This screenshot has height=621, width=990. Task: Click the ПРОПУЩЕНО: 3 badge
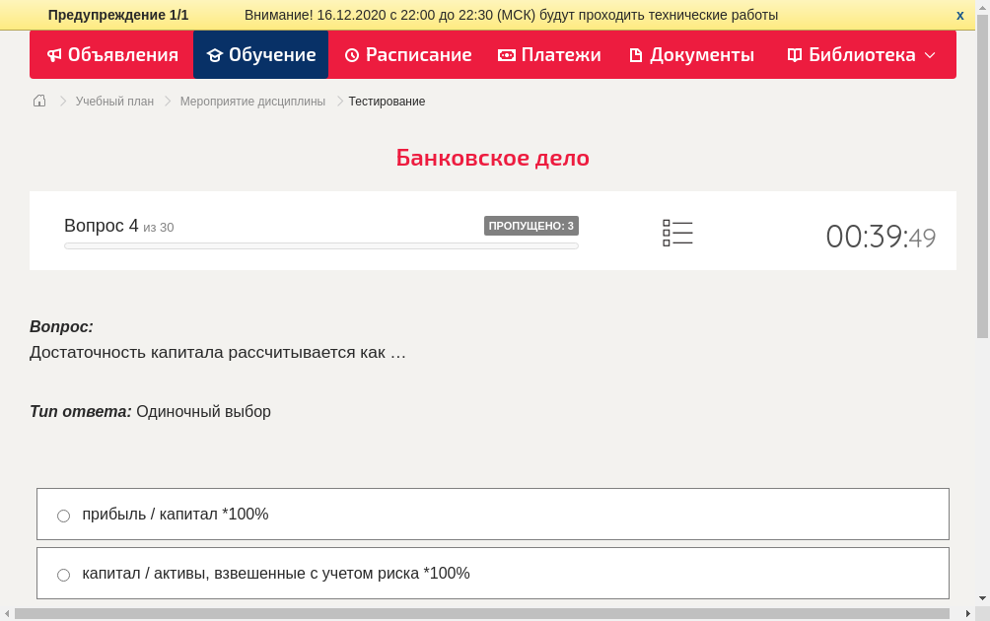(531, 225)
